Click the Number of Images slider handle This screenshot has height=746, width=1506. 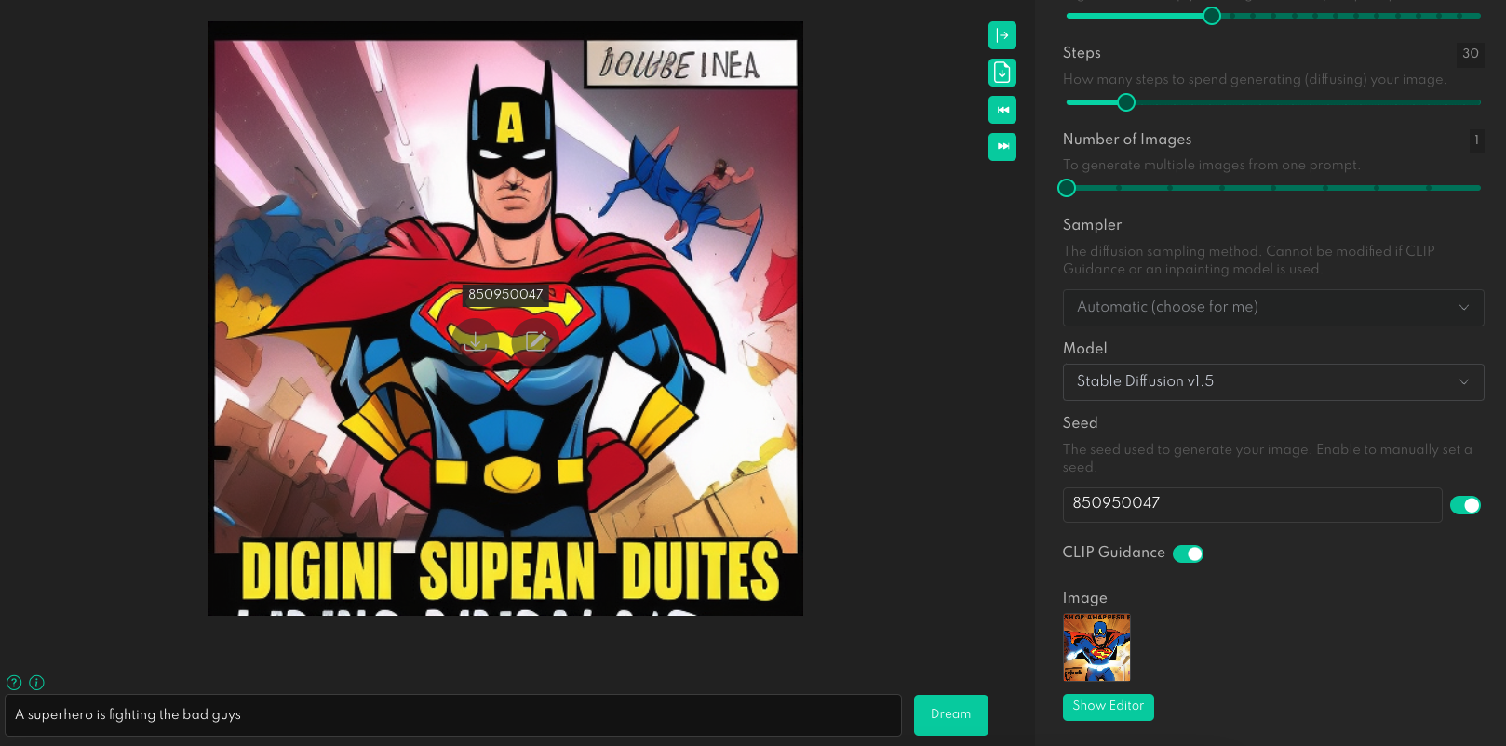1067,188
